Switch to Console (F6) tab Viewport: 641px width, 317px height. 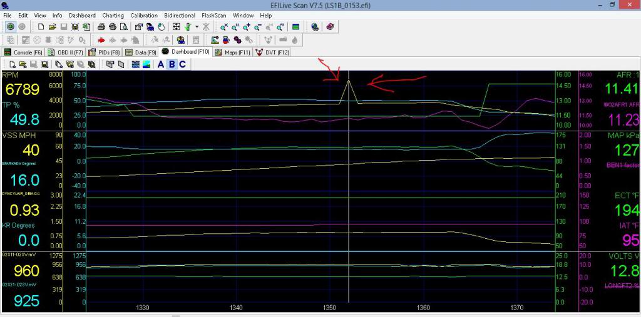pos(23,53)
